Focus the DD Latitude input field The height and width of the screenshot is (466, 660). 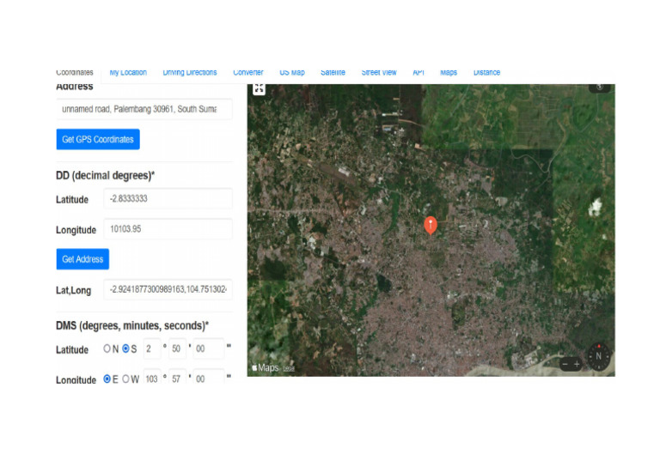pyautogui.click(x=168, y=198)
